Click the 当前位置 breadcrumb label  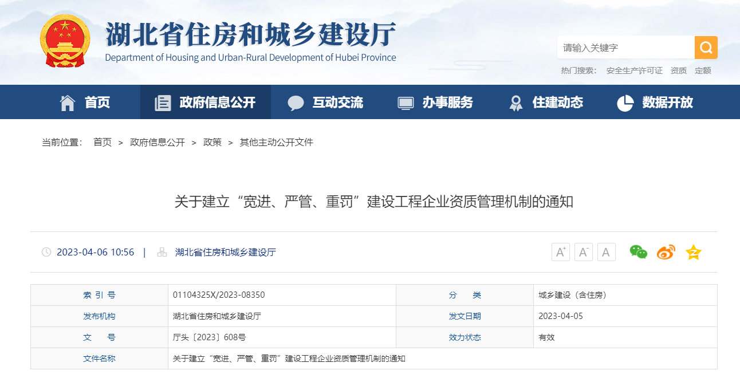(62, 142)
